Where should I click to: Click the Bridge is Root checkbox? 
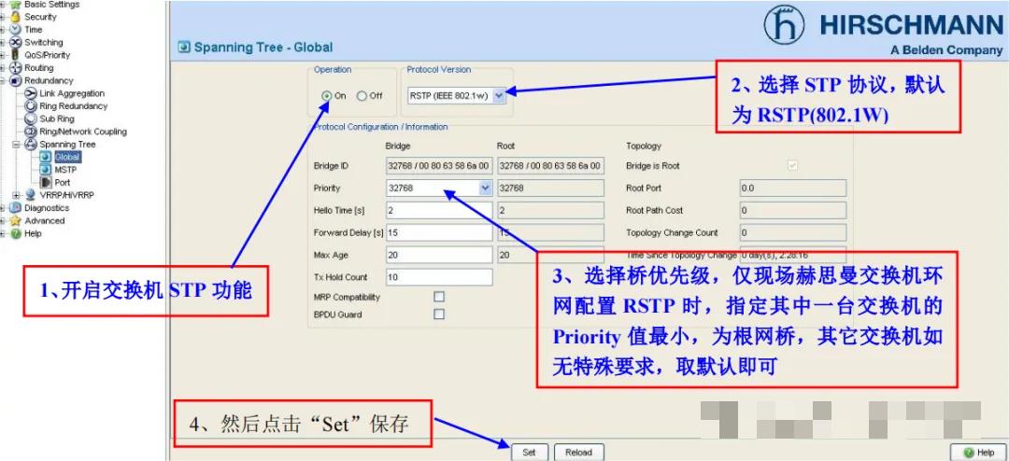coord(793,165)
